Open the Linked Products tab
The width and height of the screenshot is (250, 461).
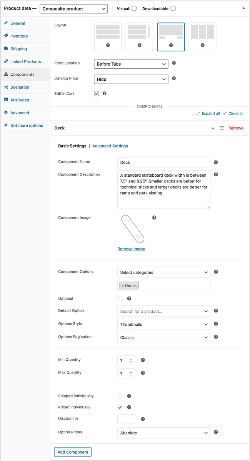[x=25, y=61]
